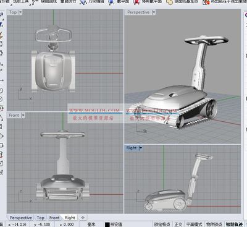Screen dimensions: 247x227
Task: Click the Right viewport title label
Action: (132, 148)
